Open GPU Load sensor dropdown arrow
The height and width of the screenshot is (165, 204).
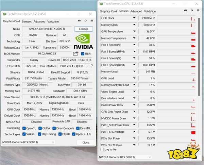coord(134,78)
